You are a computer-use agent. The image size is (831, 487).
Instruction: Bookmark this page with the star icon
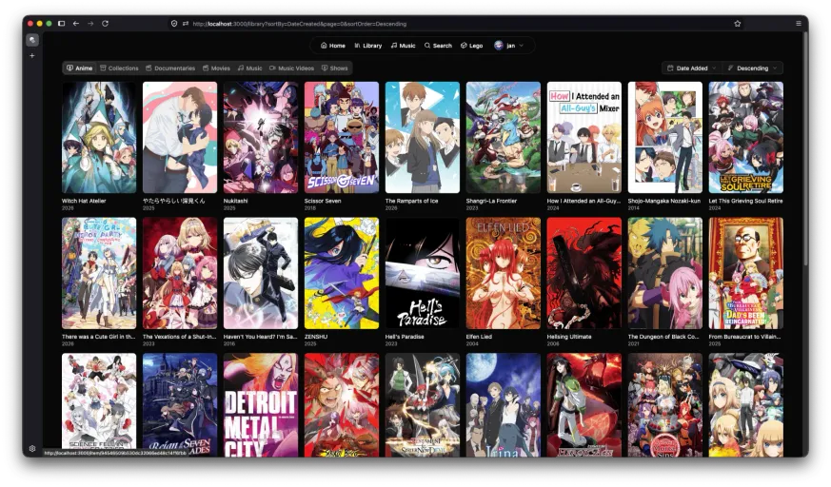[737, 23]
